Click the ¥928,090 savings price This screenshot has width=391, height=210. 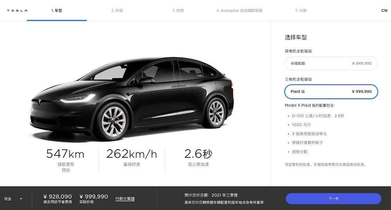pyautogui.click(x=57, y=197)
